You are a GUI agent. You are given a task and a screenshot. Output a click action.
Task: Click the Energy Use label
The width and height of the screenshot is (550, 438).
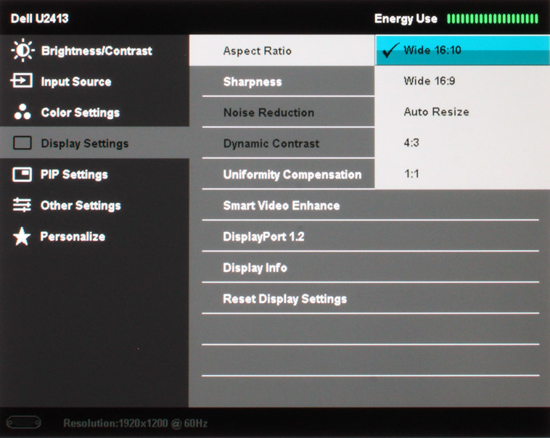[x=406, y=19]
